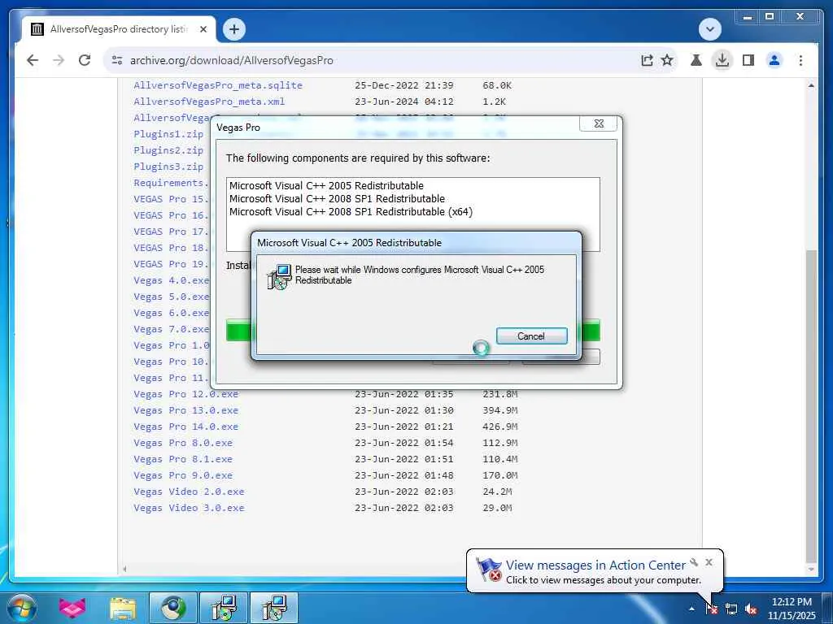Switch to the second installer taskbar button

(274, 608)
